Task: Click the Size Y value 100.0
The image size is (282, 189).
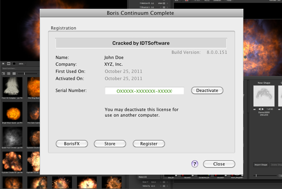Action: point(153,182)
